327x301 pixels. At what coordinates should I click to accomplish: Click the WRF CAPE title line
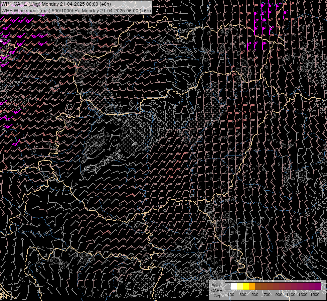56,4
